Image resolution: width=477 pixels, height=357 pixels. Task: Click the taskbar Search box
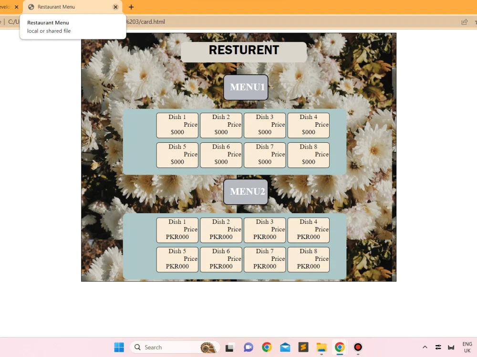[175, 347]
